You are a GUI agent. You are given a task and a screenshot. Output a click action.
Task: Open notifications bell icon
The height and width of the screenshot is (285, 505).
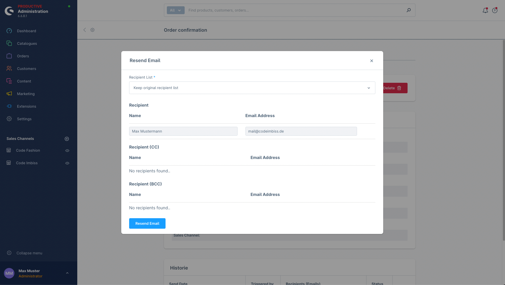tap(485, 10)
